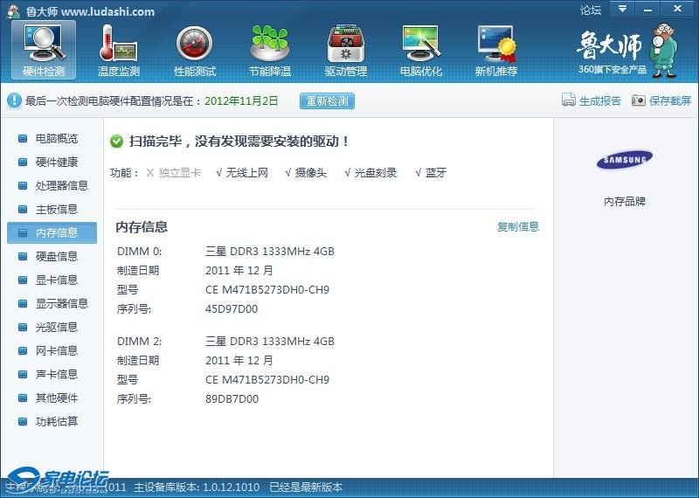The width and height of the screenshot is (699, 498).
Task: Open the title bar dropdown menu arrow
Action: [x=621, y=10]
